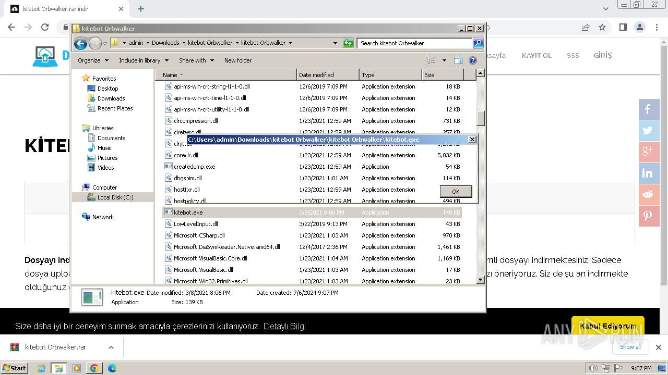Select Computer in navigation pane
668x375 pixels.
[x=104, y=187]
